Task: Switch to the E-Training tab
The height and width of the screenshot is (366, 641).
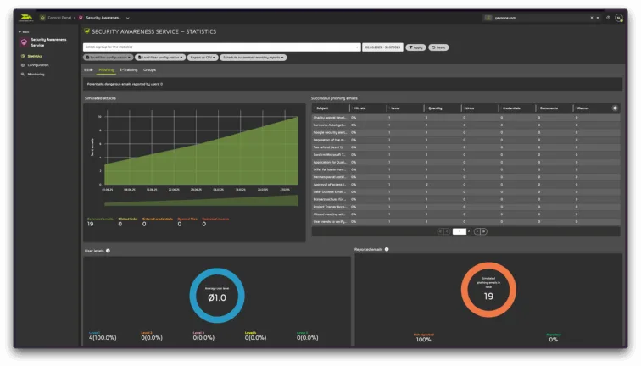Action: click(128, 70)
